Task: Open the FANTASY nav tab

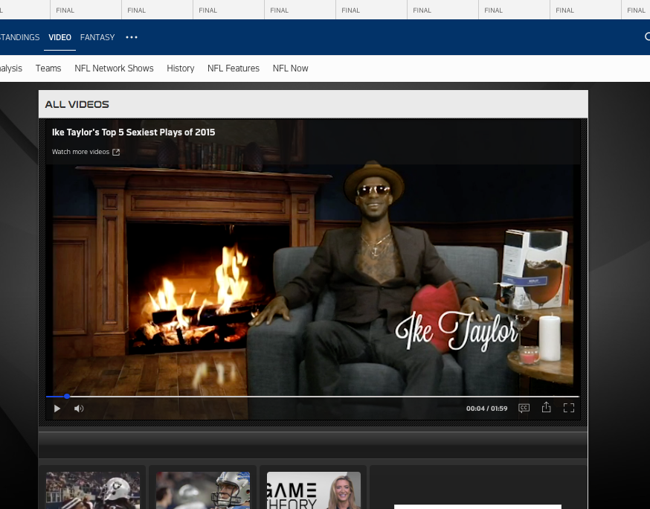Action: pyautogui.click(x=97, y=37)
